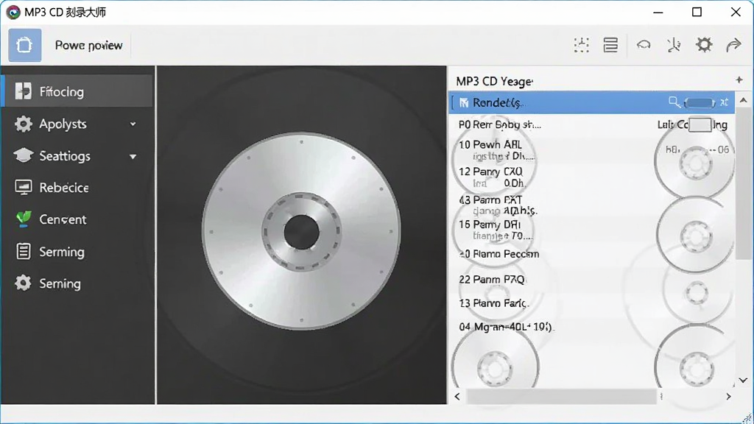Click the plus icon in MP3 CD panel header
This screenshot has height=424, width=754.
[x=739, y=79]
